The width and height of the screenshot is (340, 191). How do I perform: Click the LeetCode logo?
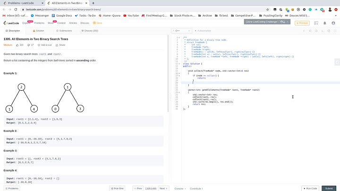tap(11, 23)
